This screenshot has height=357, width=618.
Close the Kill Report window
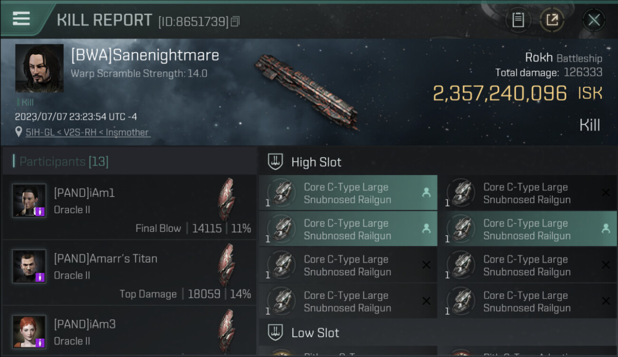click(x=594, y=20)
